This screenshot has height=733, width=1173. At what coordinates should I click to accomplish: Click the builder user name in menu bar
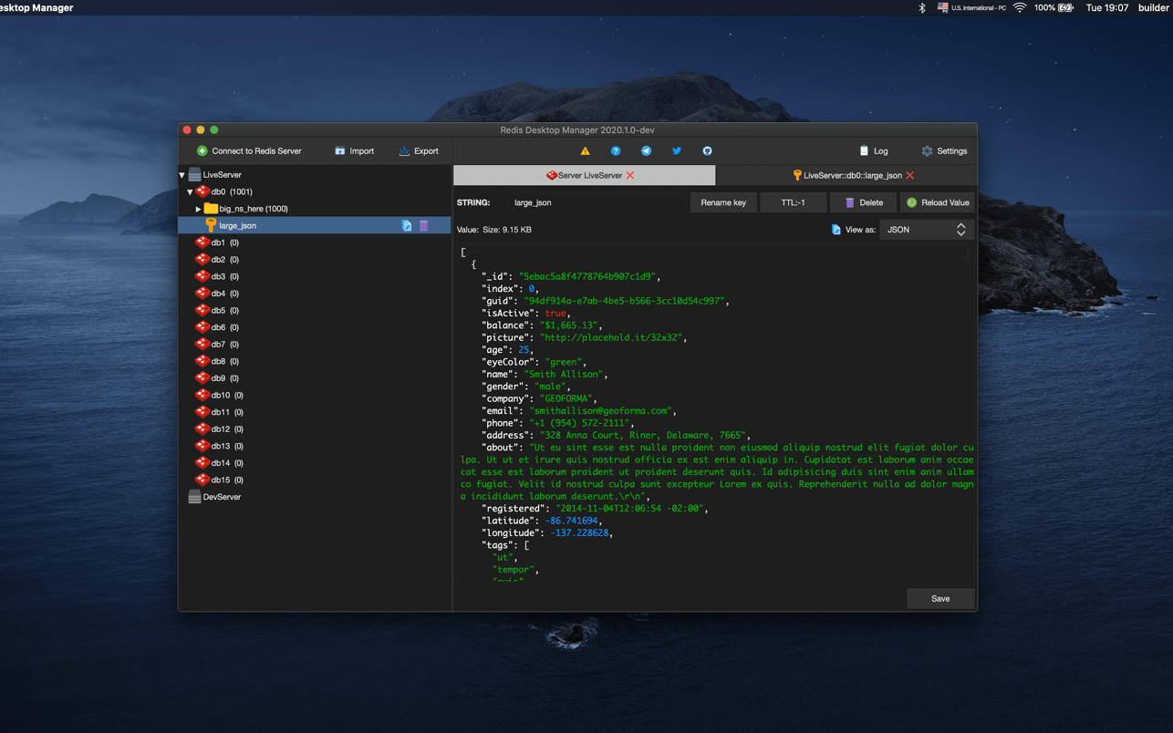pyautogui.click(x=1154, y=7)
